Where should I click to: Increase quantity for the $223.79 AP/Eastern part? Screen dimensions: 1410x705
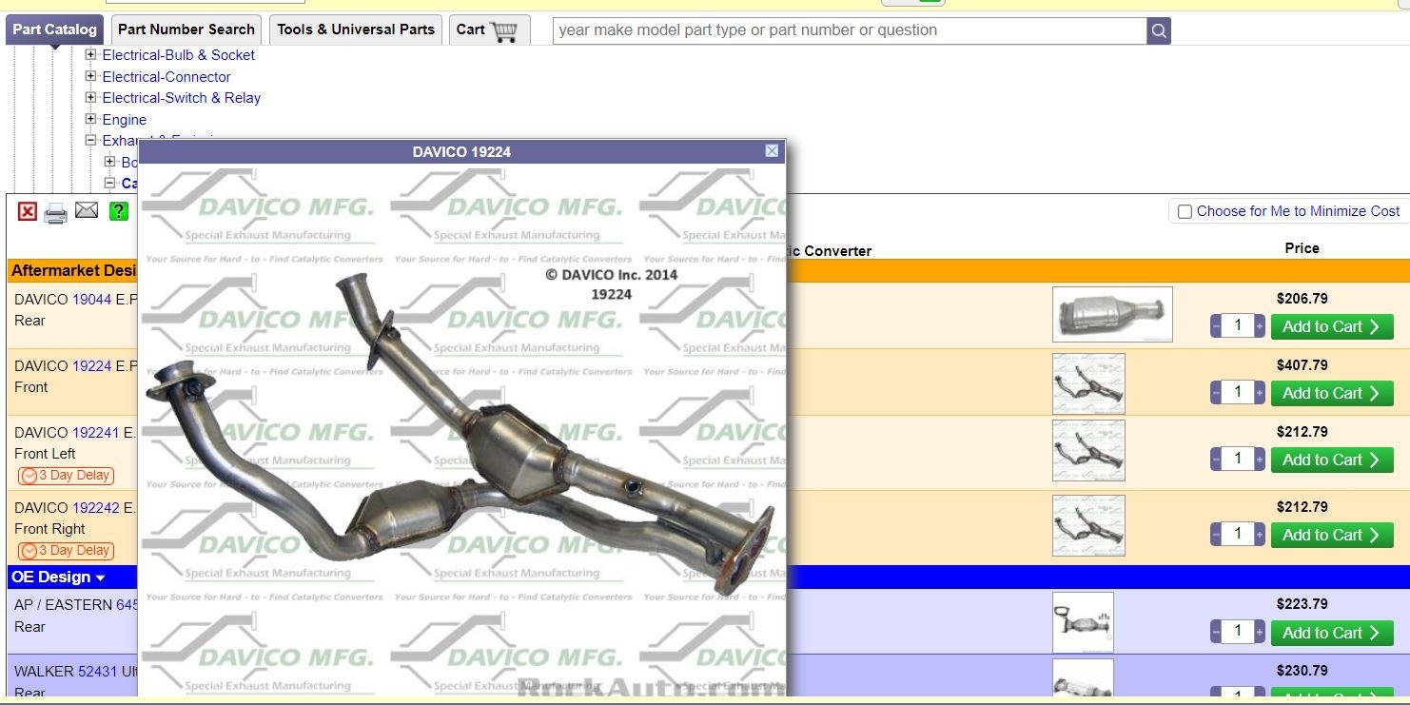(x=1260, y=632)
